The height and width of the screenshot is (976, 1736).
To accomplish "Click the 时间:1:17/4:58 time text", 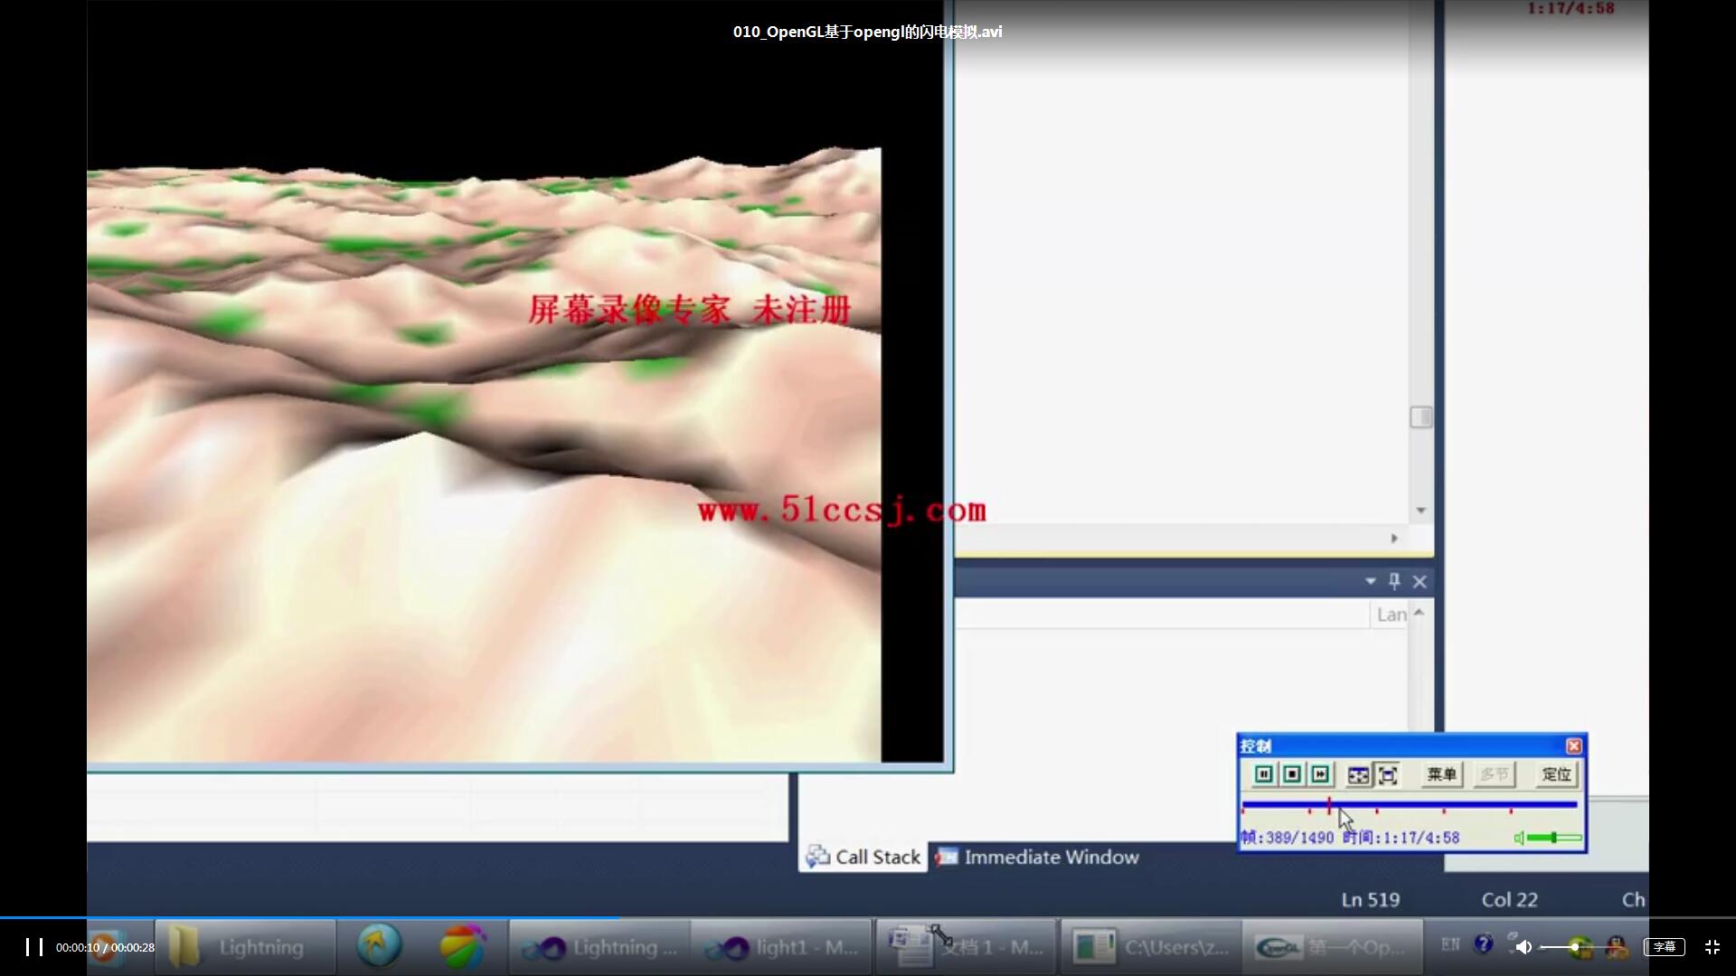I will [x=1401, y=838].
